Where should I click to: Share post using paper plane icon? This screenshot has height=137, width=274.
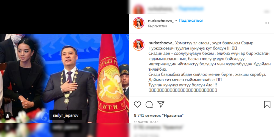coord(161,104)
